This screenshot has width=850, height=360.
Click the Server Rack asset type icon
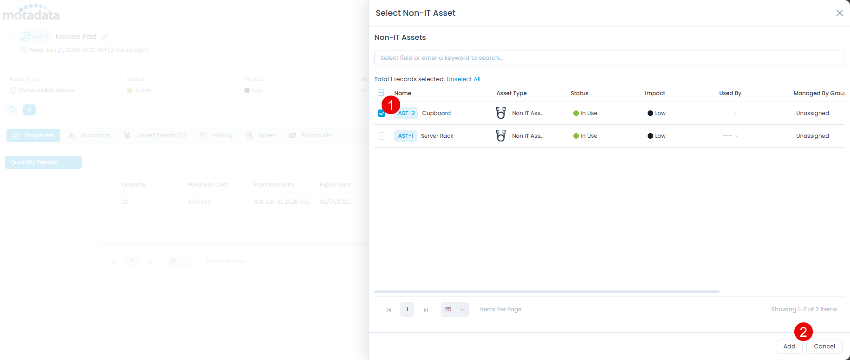tap(500, 136)
